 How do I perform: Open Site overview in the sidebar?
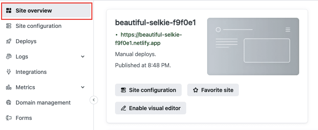pos(46,10)
